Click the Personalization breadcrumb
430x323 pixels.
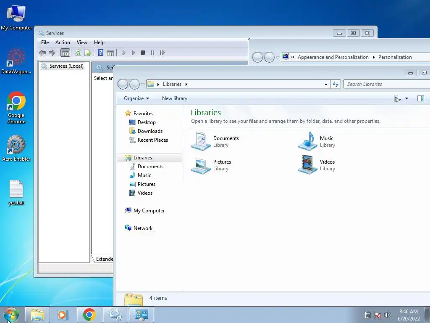point(395,57)
